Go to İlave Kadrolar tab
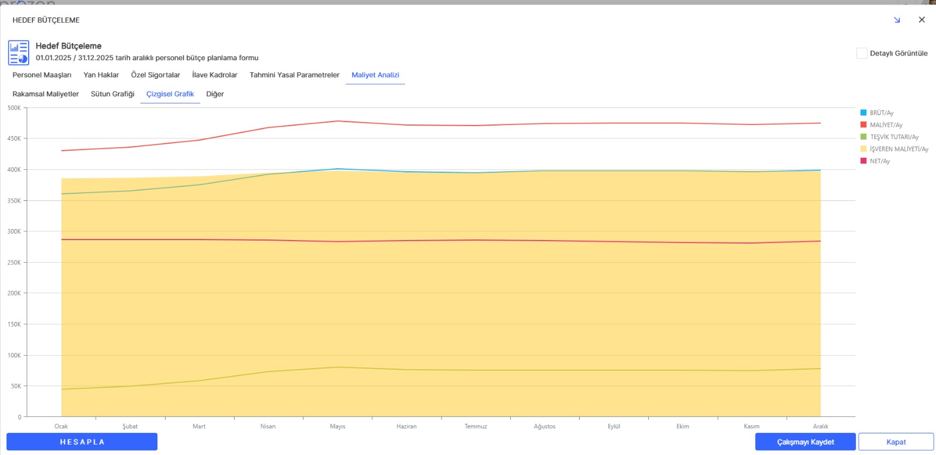The height and width of the screenshot is (455, 936). (x=215, y=75)
